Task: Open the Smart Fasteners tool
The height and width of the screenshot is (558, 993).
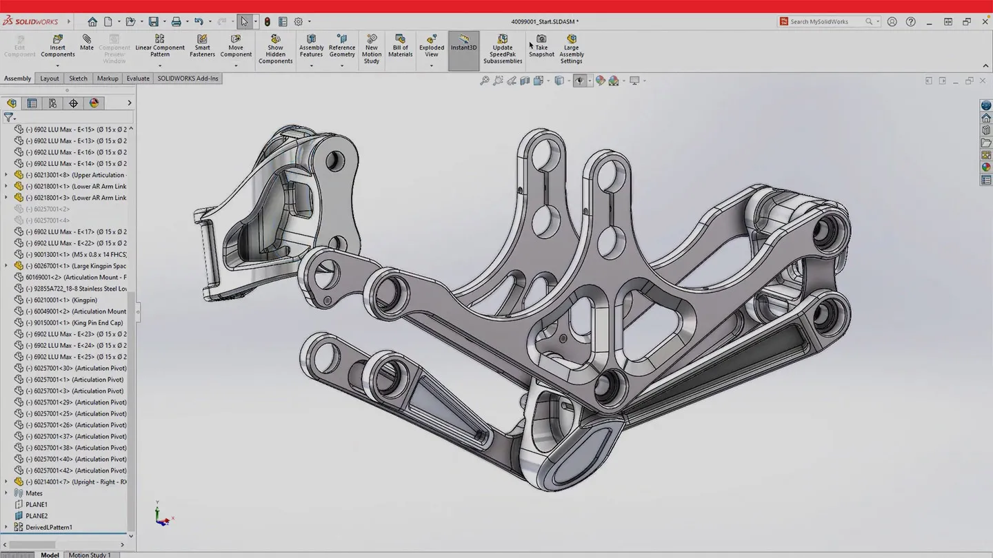Action: (x=202, y=46)
